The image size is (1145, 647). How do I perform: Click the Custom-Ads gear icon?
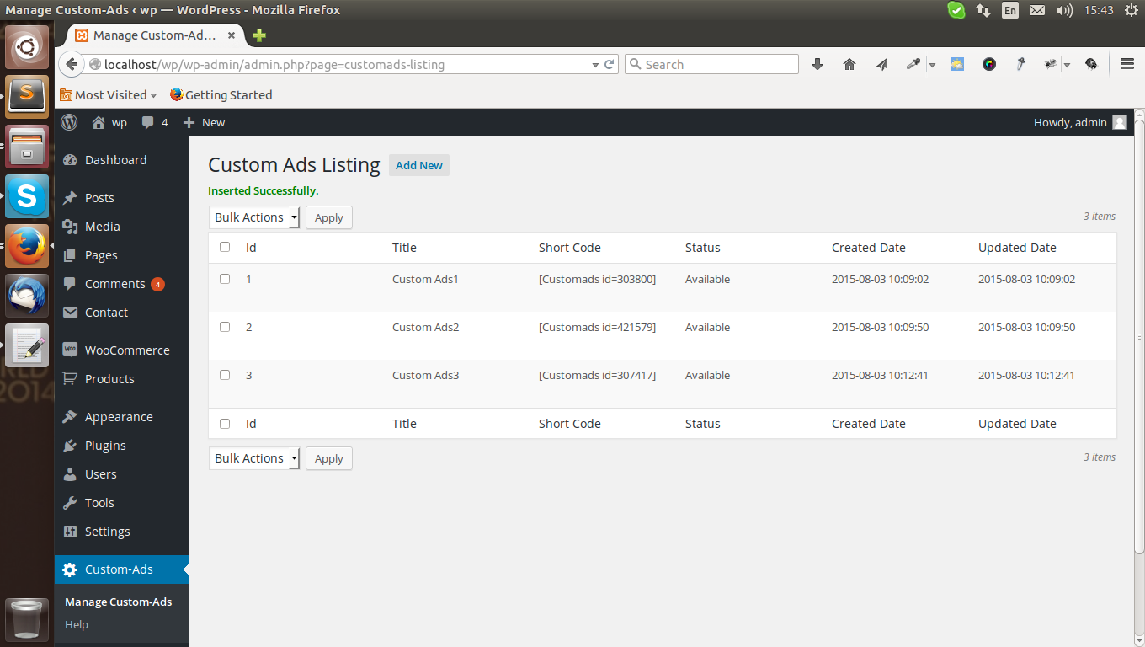(x=70, y=569)
